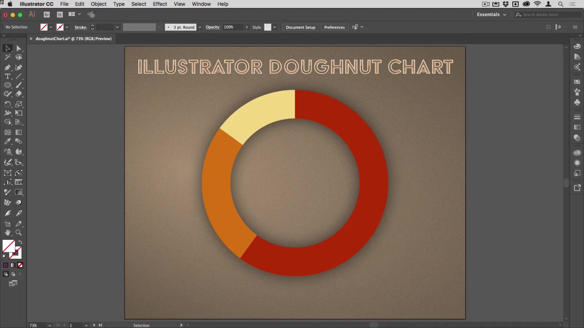Select the Symbol Sprayer tool
The height and width of the screenshot is (328, 584).
[x=8, y=152]
